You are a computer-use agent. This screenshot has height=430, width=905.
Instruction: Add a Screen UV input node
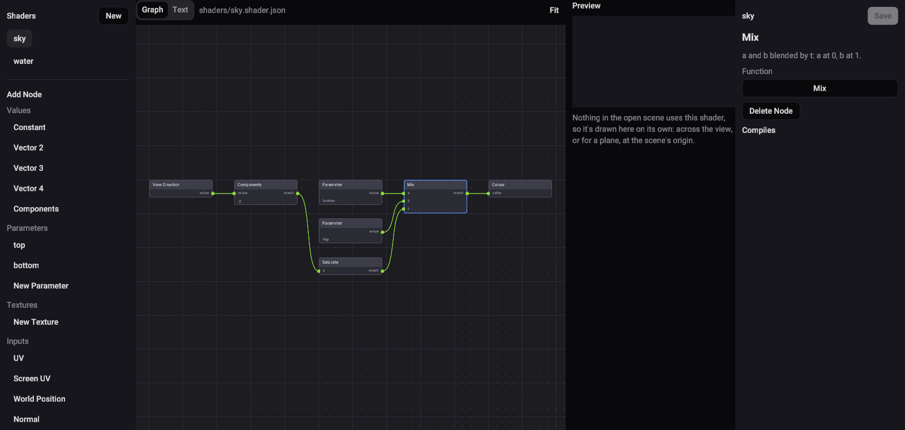click(32, 379)
